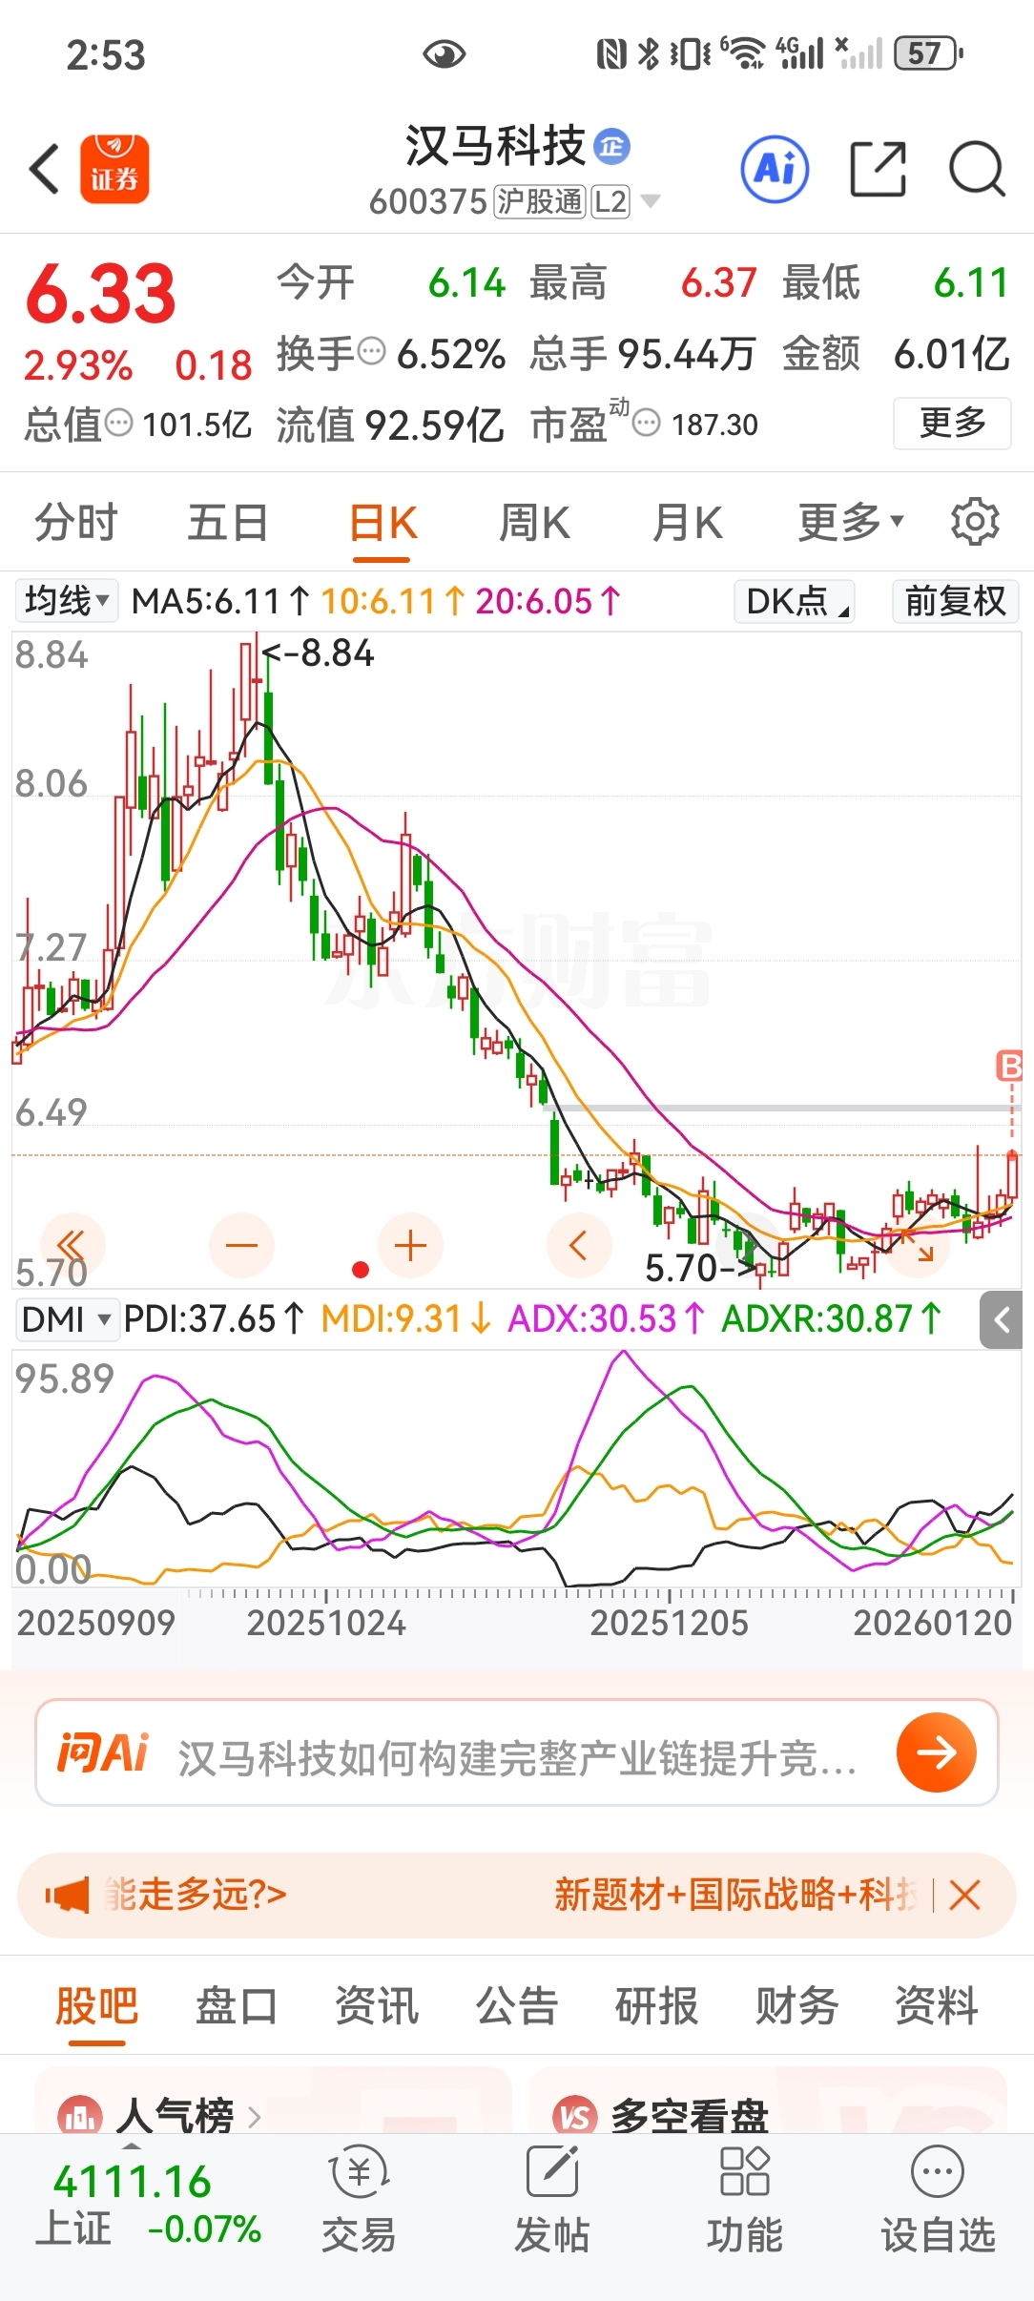Tap the 20251024 date label

(326, 1623)
